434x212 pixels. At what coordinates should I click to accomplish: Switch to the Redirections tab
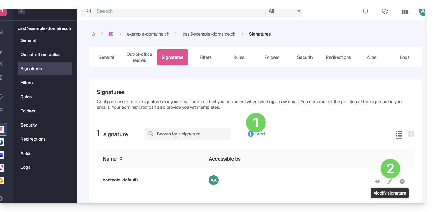pos(338,57)
